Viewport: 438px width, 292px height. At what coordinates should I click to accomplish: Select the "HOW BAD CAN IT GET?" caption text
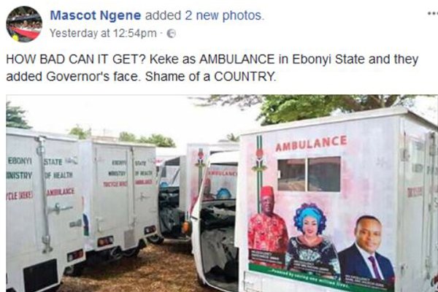[76, 59]
